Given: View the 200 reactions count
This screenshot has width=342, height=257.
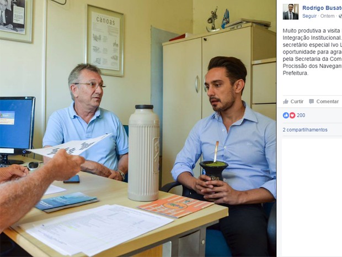Looking at the screenshot, I should 301,115.
